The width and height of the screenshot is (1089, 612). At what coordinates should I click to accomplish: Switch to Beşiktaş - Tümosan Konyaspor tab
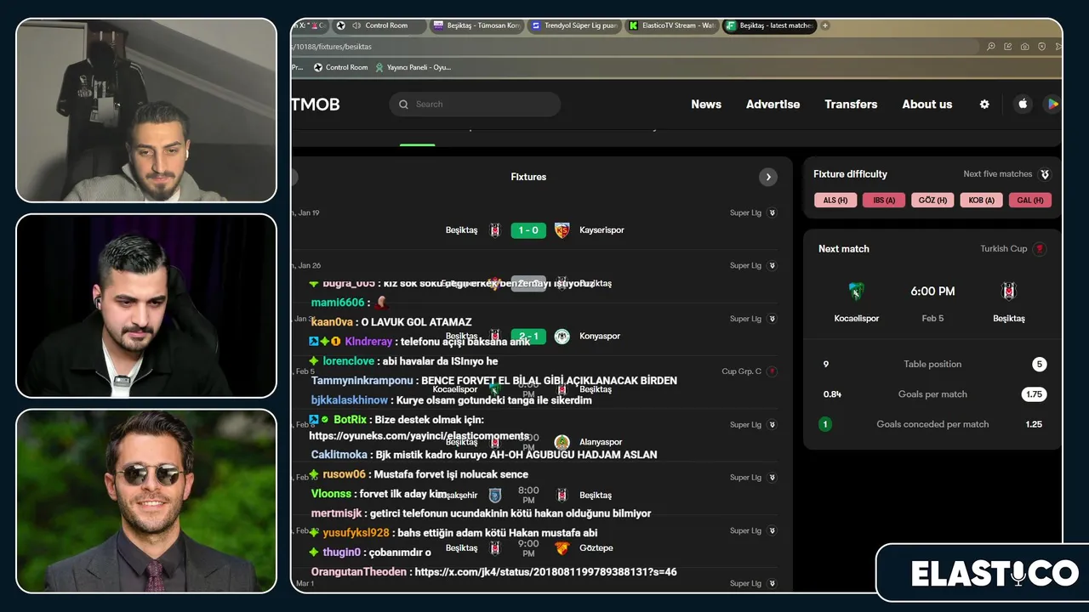476,25
